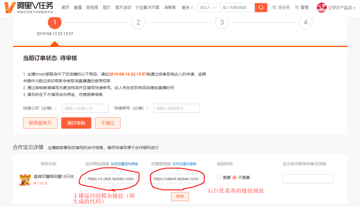Viewport: 360px width, 207px height.
Task: Click the 通过审核 button
Action: click(x=76, y=123)
